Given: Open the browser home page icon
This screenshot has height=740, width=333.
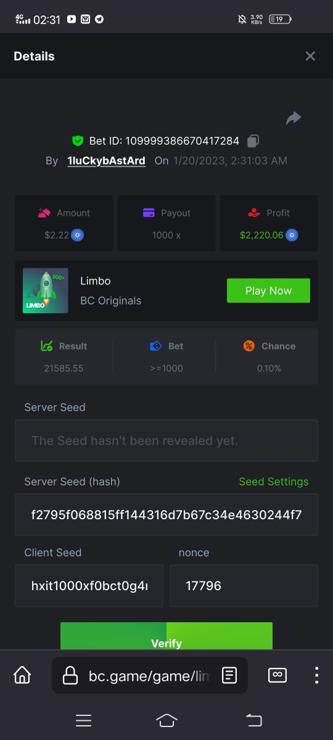Looking at the screenshot, I should point(22,675).
